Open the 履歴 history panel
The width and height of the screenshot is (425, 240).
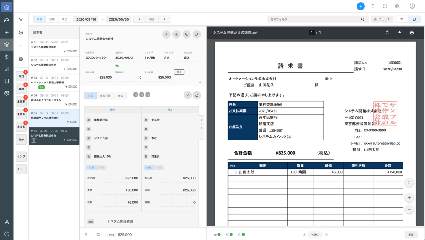pyautogui.click(x=411, y=234)
